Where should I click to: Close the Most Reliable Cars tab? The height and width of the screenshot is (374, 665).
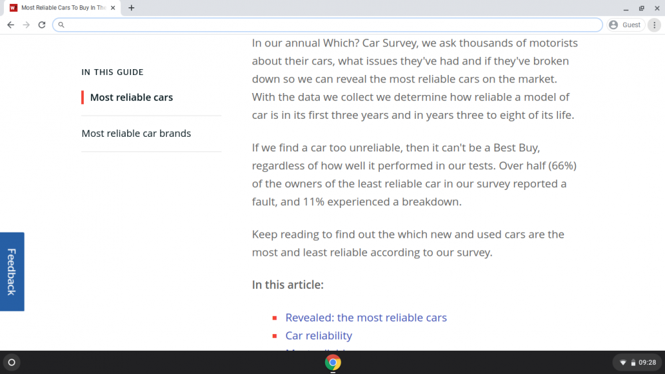point(113,7)
